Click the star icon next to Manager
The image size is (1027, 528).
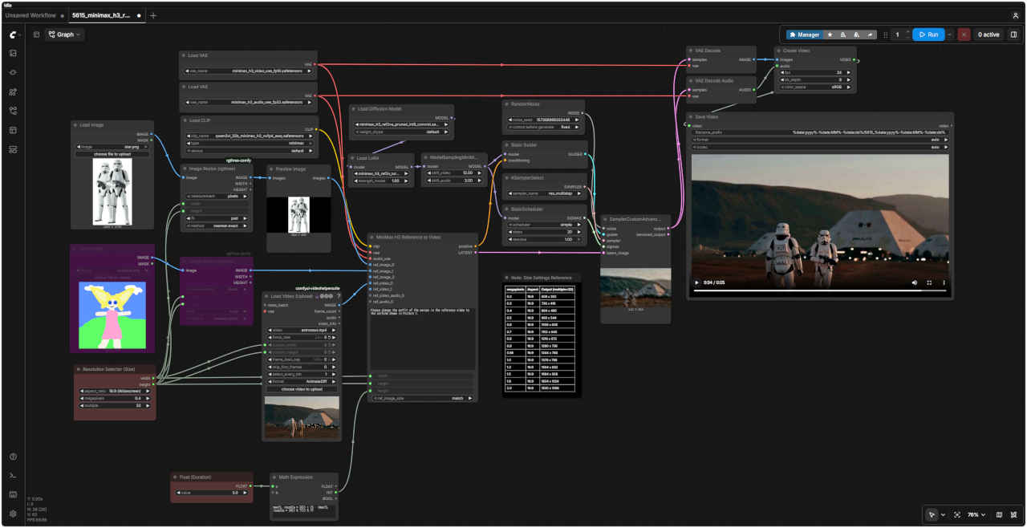(830, 35)
